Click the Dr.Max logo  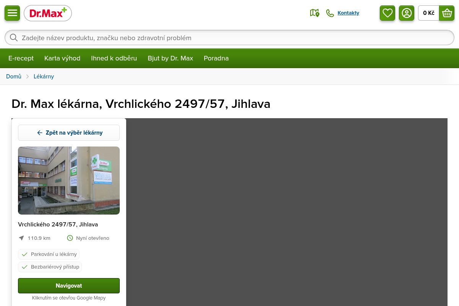(x=48, y=13)
